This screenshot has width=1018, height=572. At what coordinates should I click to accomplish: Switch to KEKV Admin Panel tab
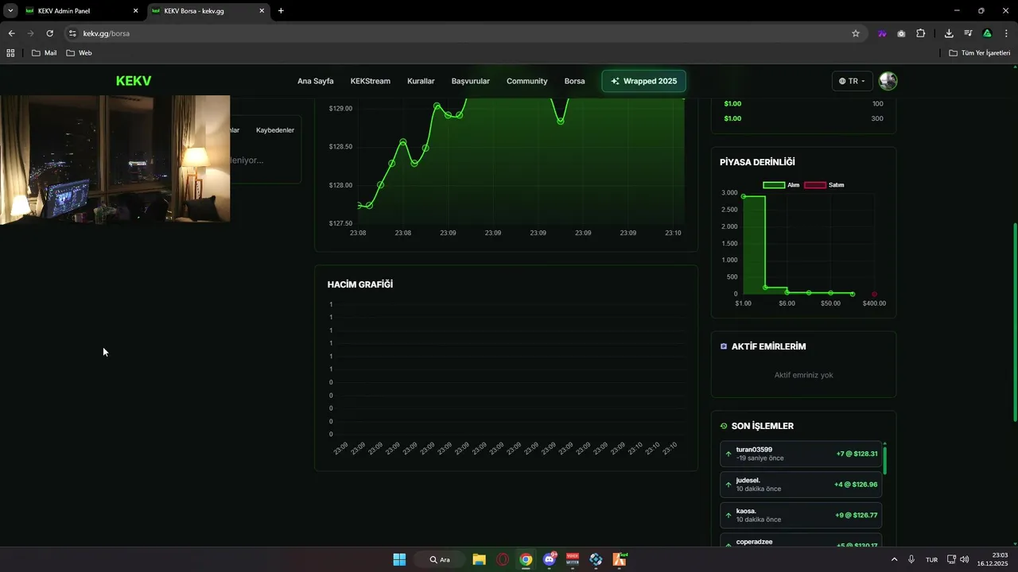tap(78, 11)
